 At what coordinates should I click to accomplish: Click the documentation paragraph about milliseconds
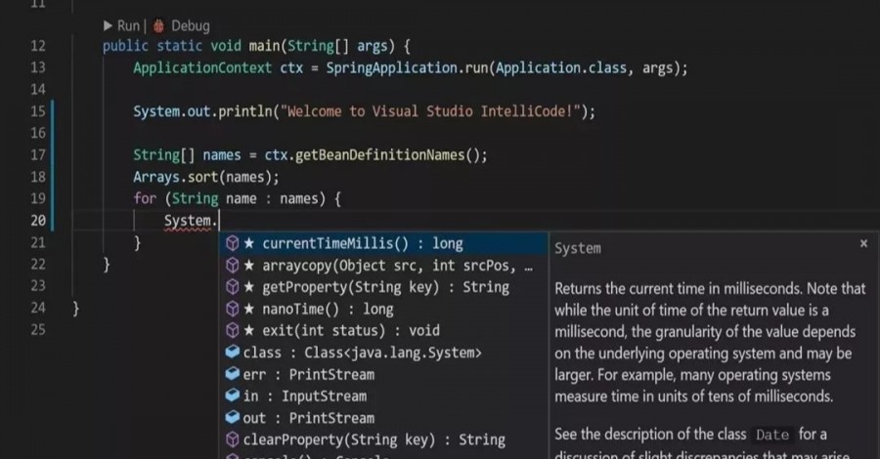[x=710, y=343]
